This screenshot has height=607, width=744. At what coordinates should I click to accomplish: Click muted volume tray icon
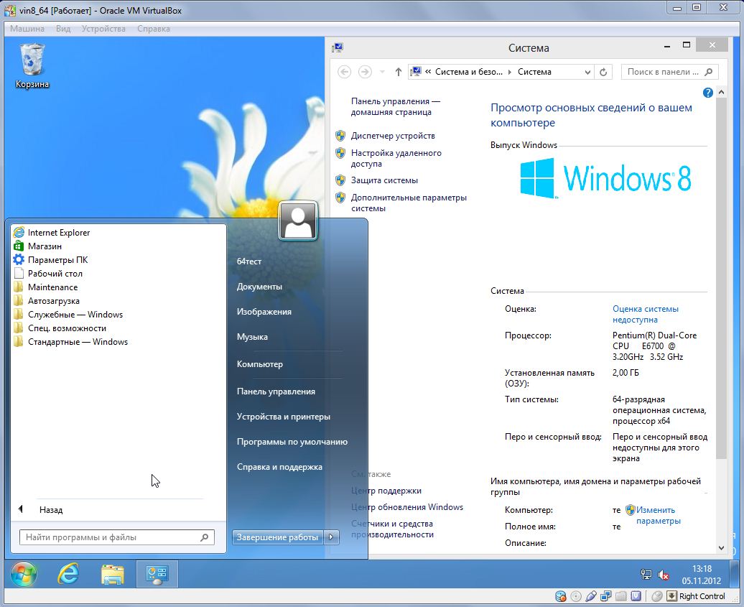[x=664, y=575]
